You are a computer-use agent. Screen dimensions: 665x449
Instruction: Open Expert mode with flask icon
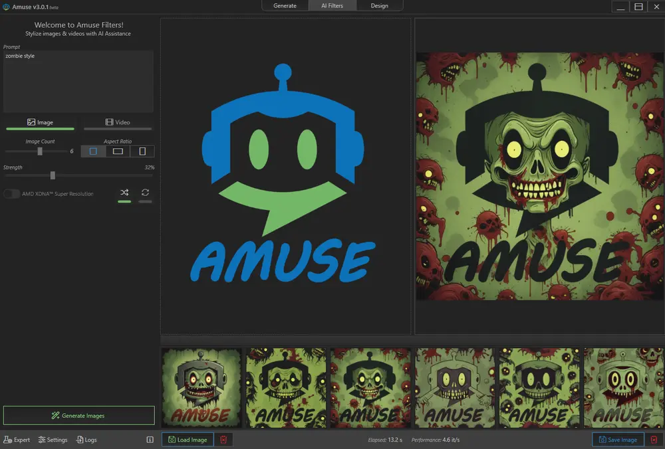point(17,440)
